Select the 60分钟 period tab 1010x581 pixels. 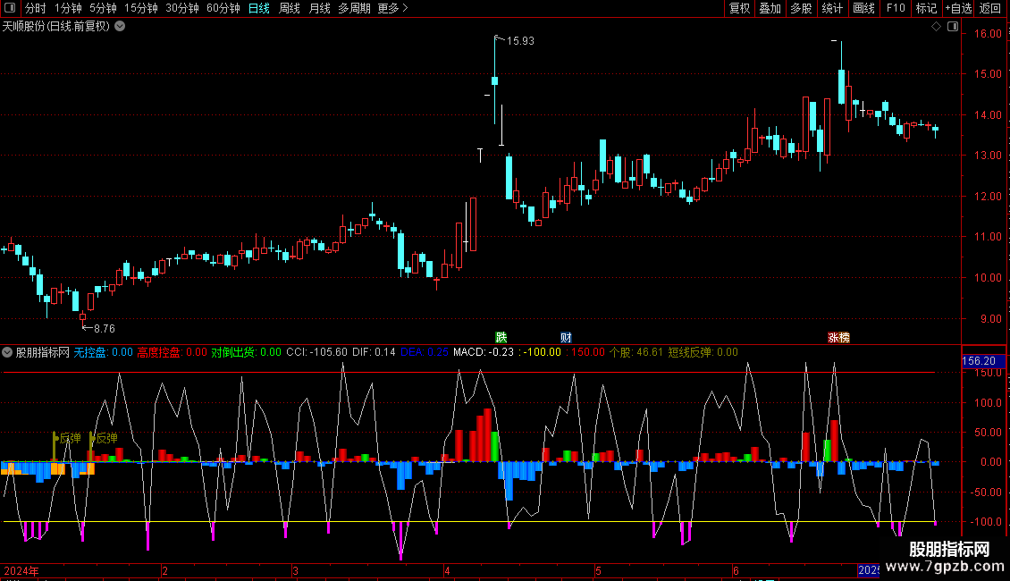(223, 8)
